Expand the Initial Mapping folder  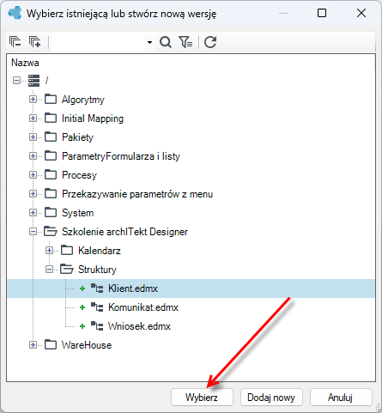(x=33, y=118)
